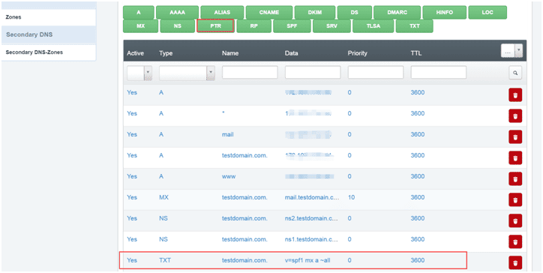The width and height of the screenshot is (543, 273).
Task: Add a new TXT record
Action: [414, 26]
